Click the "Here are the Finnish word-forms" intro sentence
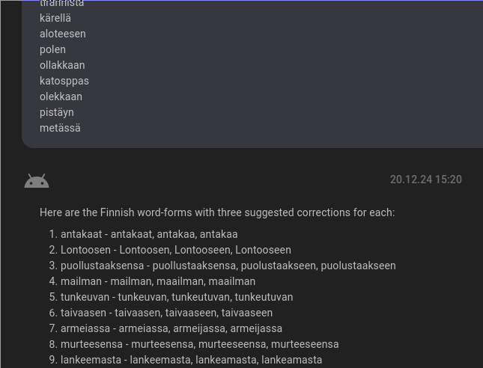The image size is (483, 368). coord(217,212)
